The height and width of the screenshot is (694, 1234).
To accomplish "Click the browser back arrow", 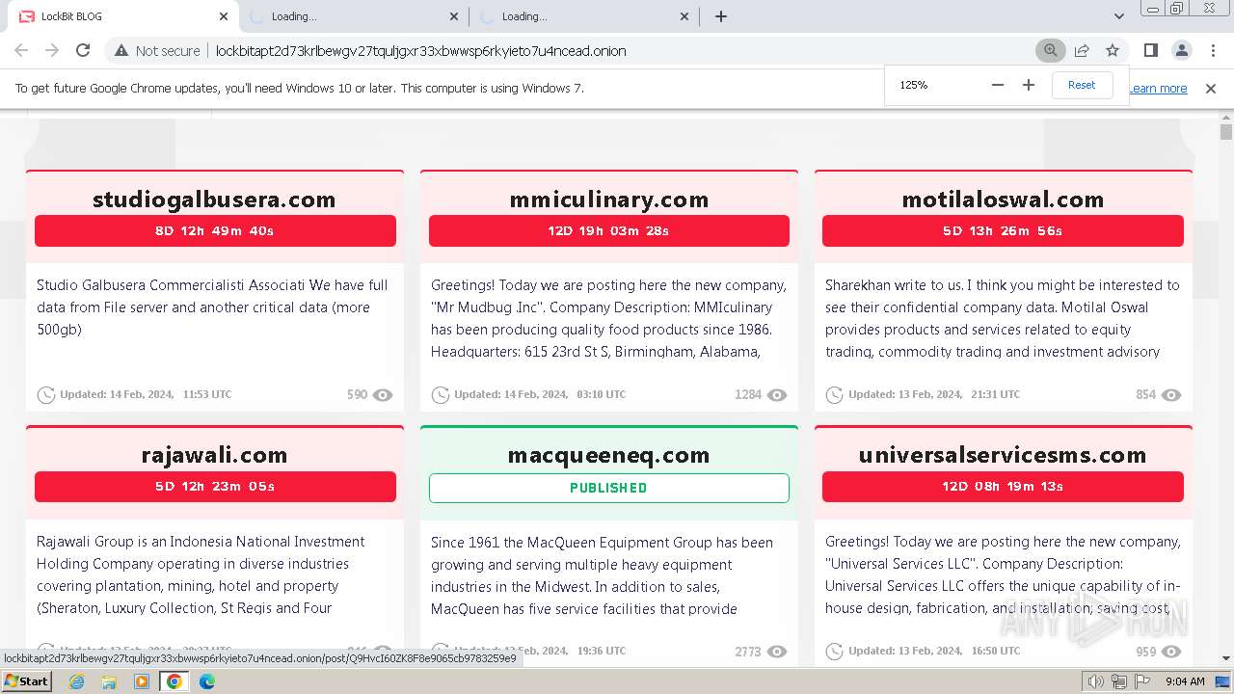I will pos(21,51).
